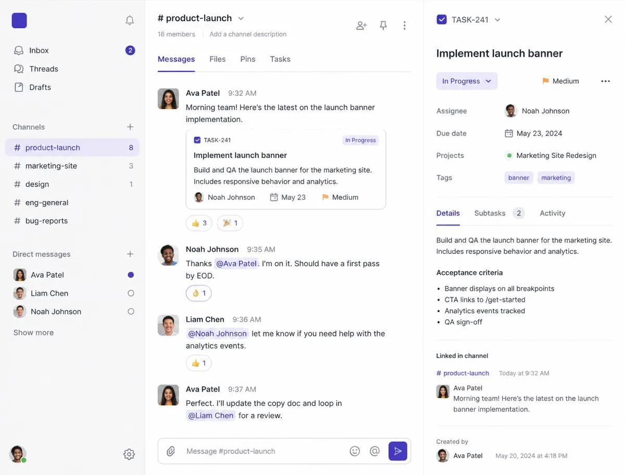This screenshot has height=475, width=625.
Task: Open the notifications bell
Action: 130,20
